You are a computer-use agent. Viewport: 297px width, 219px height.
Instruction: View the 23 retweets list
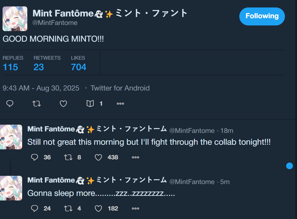point(39,67)
